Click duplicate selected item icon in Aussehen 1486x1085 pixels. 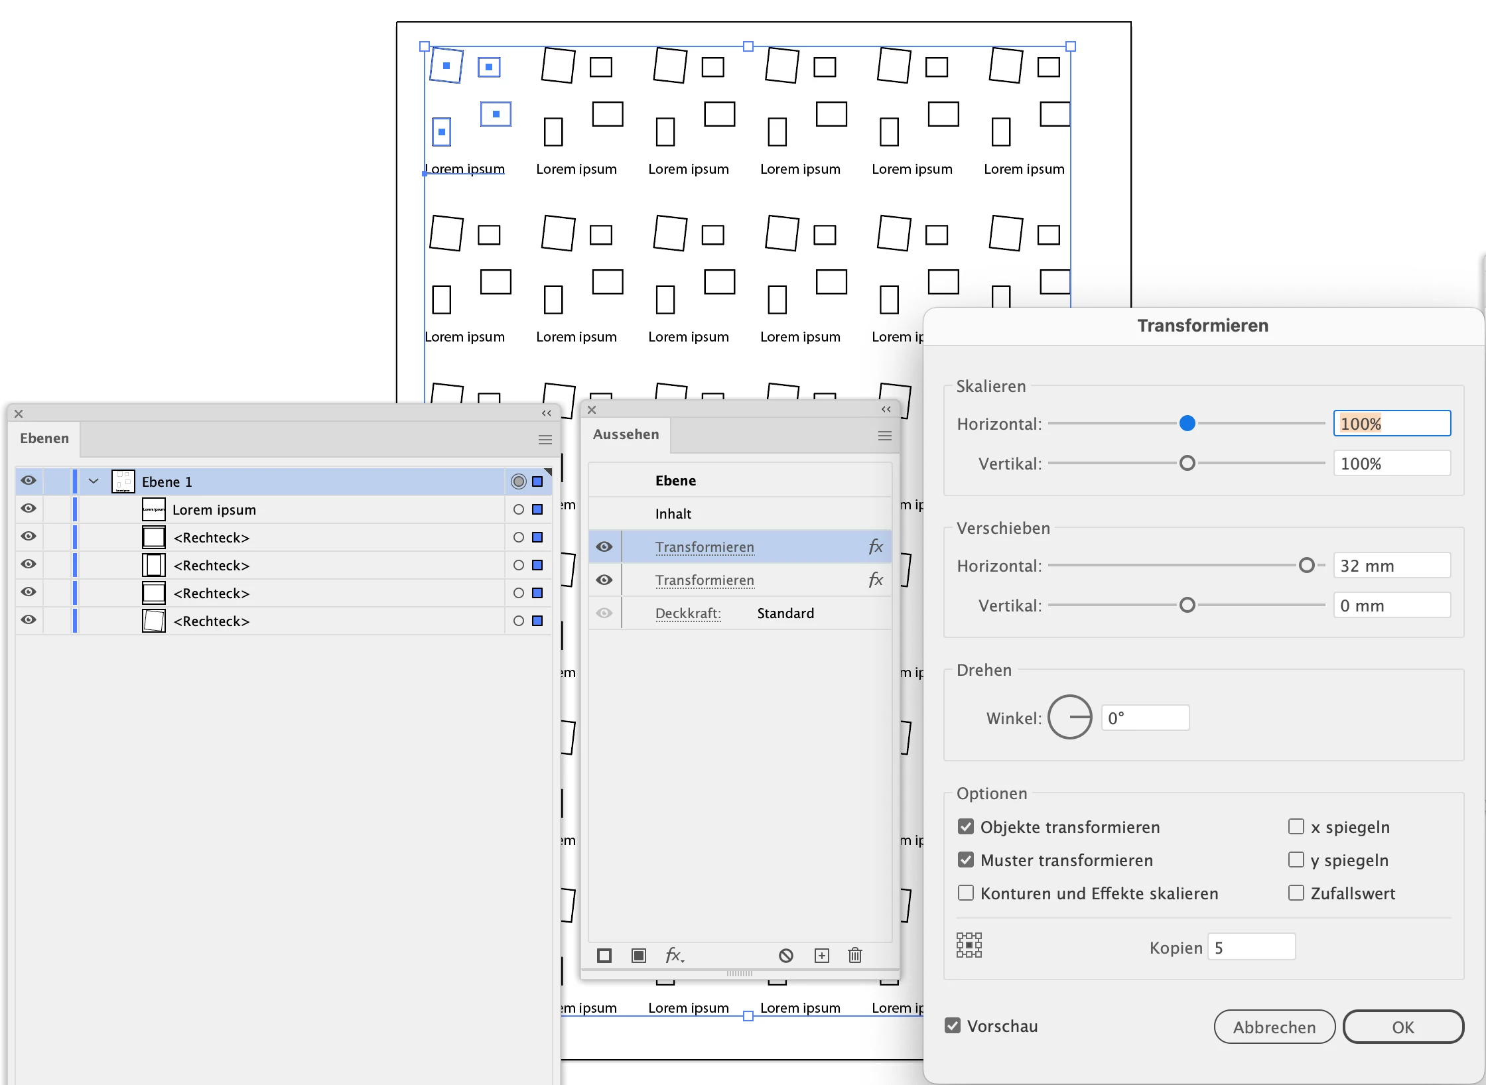click(x=821, y=955)
